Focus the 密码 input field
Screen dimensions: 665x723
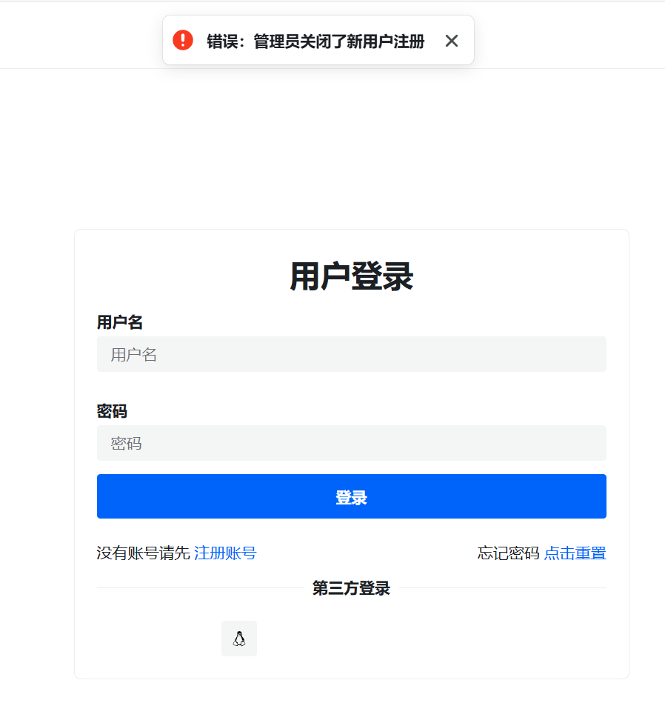click(x=351, y=443)
